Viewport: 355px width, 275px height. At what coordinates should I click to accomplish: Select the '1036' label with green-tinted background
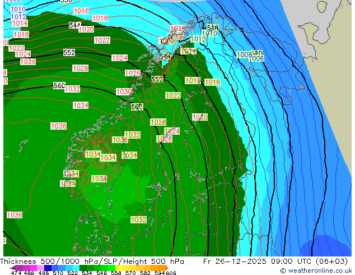click(120, 140)
